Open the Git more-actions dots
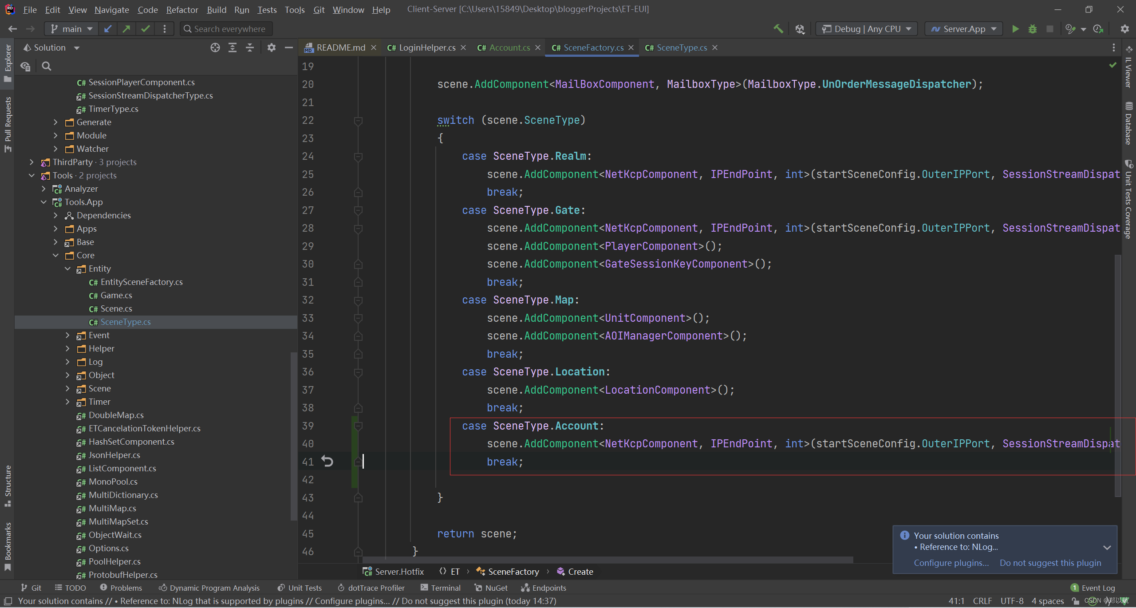Screen dimensions: 1136x608 click(x=165, y=29)
